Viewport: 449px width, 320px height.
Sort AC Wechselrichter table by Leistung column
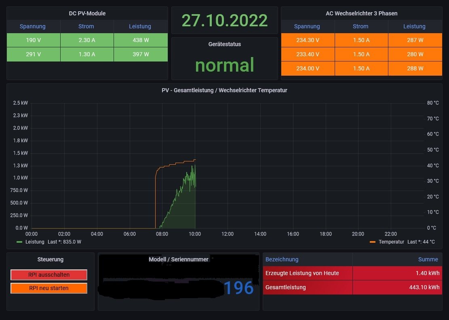click(x=414, y=26)
